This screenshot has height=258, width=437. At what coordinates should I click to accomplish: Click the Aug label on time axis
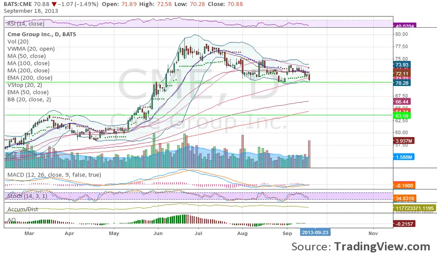(x=242, y=233)
